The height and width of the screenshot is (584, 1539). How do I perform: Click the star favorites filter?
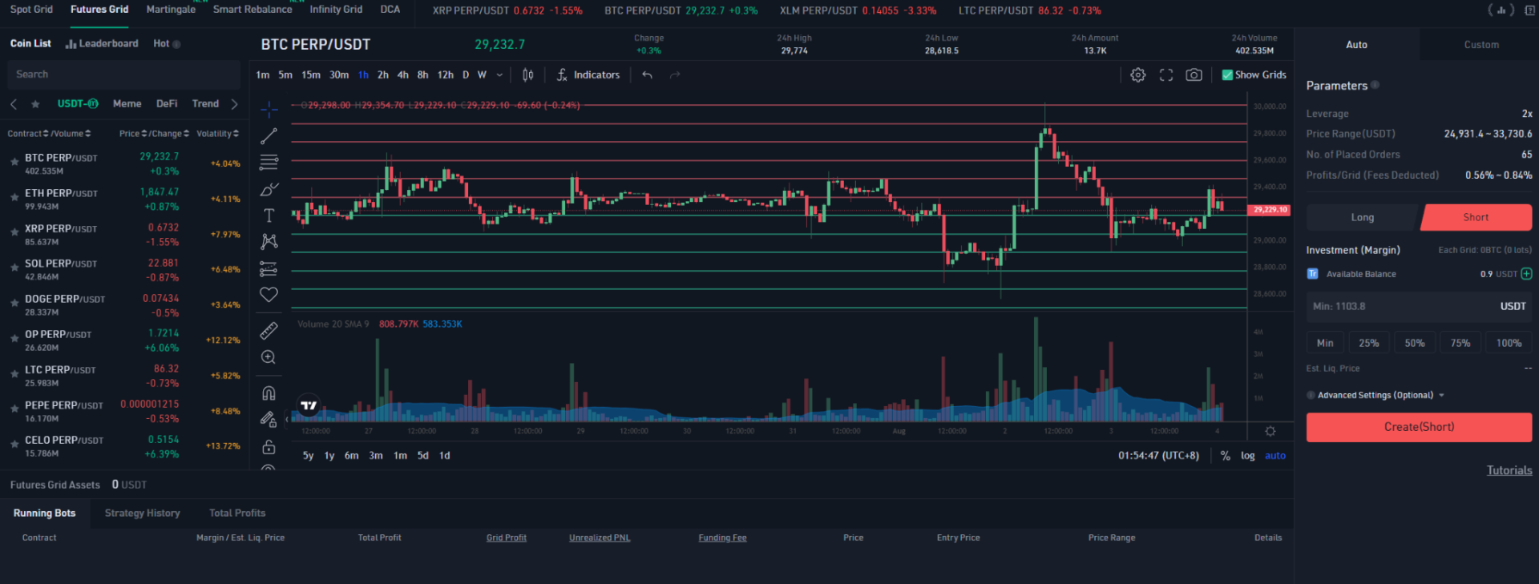35,104
